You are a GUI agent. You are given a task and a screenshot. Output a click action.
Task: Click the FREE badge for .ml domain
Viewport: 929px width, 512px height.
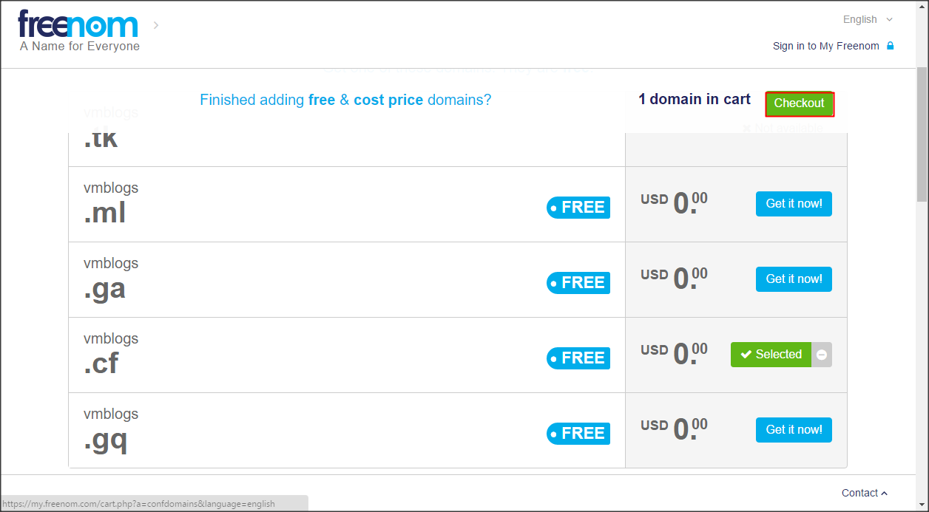tap(578, 208)
